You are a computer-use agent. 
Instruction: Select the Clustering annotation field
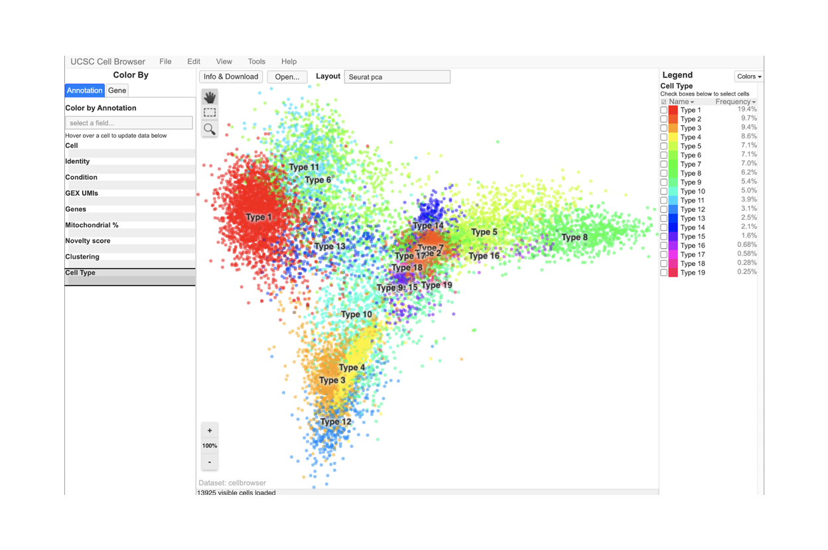(x=82, y=257)
